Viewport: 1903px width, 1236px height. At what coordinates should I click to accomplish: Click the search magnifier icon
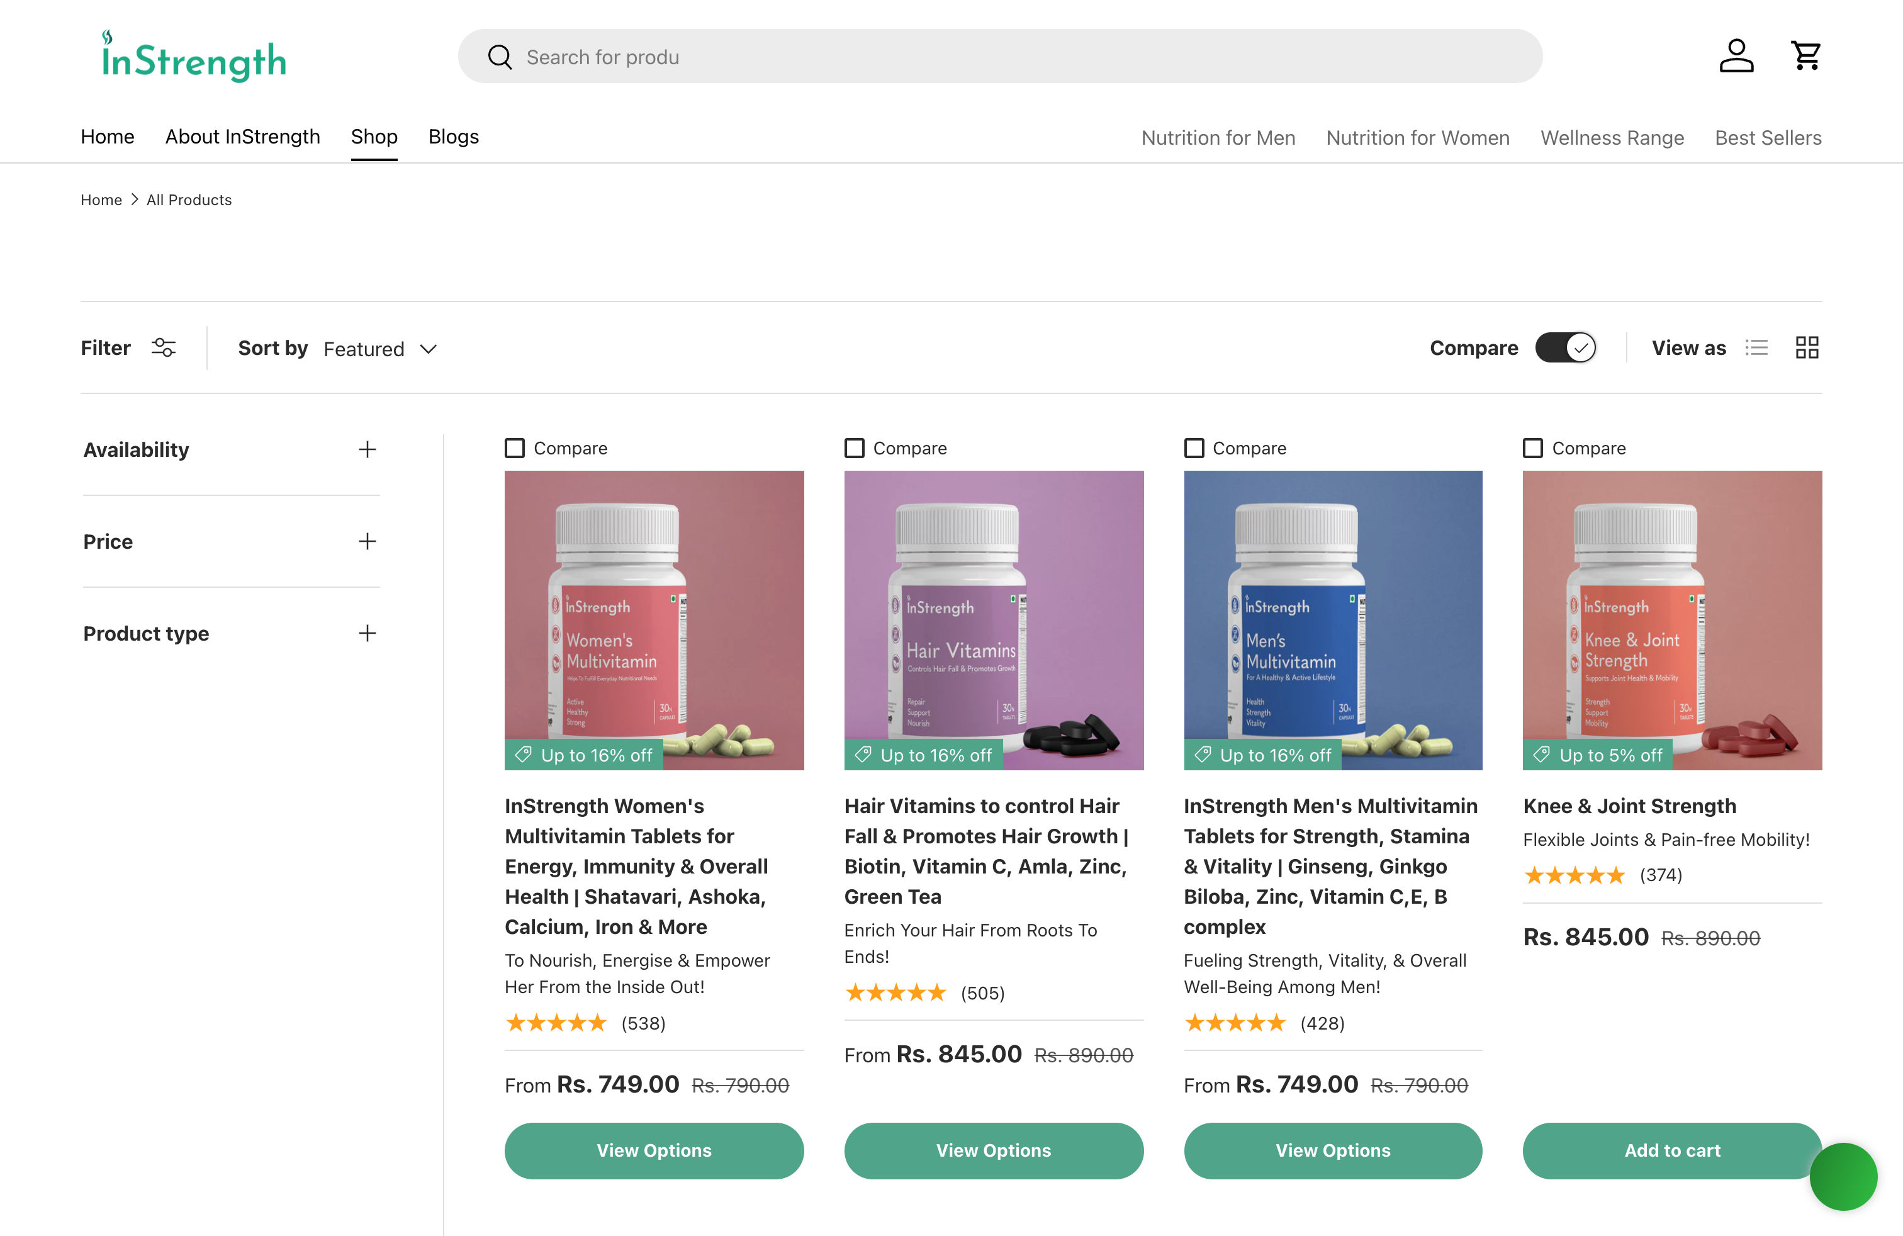click(x=500, y=56)
